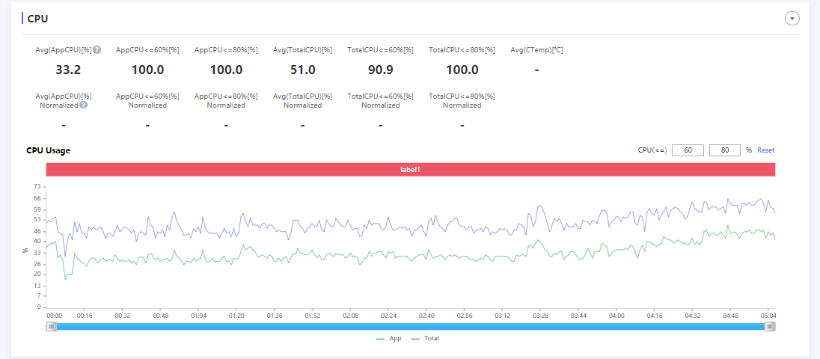Click the 05:04 time axis label
The image size is (820, 359).
768,316
